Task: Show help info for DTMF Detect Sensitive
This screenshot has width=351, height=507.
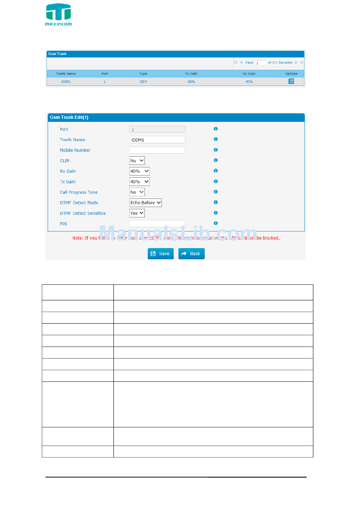Action: tap(216, 213)
